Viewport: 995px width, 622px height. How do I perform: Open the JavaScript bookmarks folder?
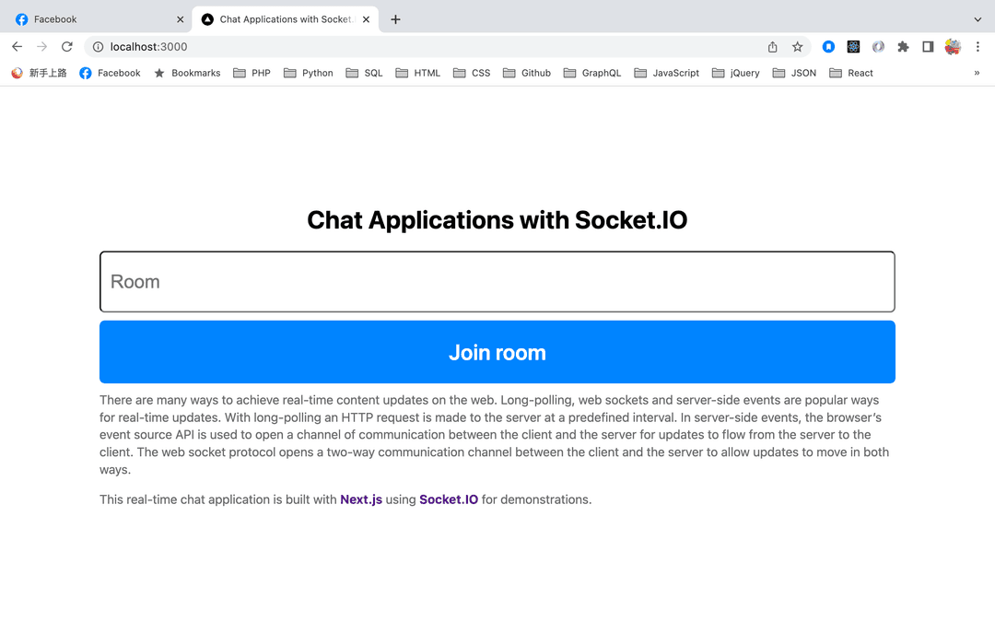[666, 73]
